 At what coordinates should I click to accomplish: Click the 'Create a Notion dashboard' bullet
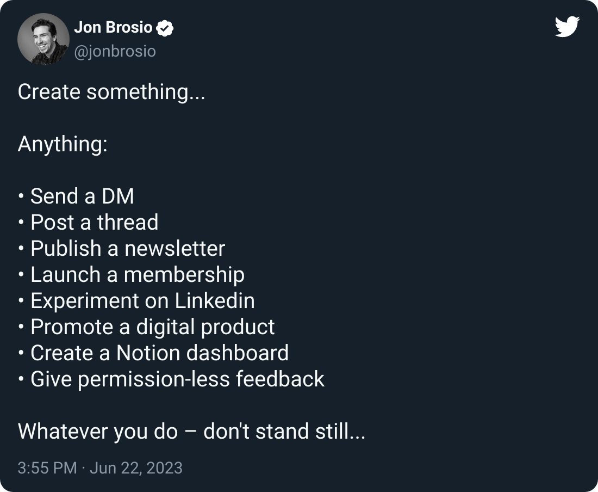pyautogui.click(x=153, y=353)
